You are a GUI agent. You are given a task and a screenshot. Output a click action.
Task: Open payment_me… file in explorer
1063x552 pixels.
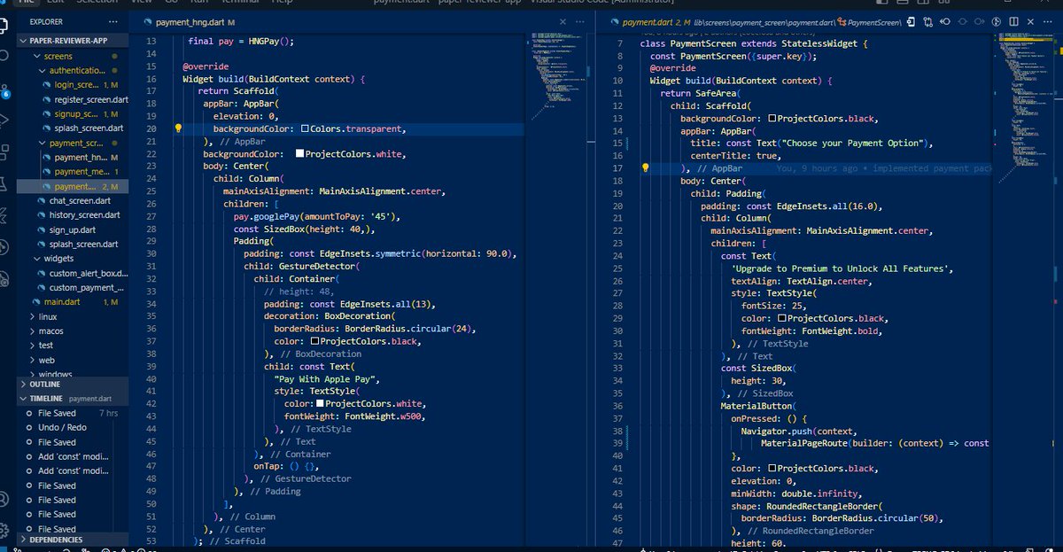tap(74, 172)
